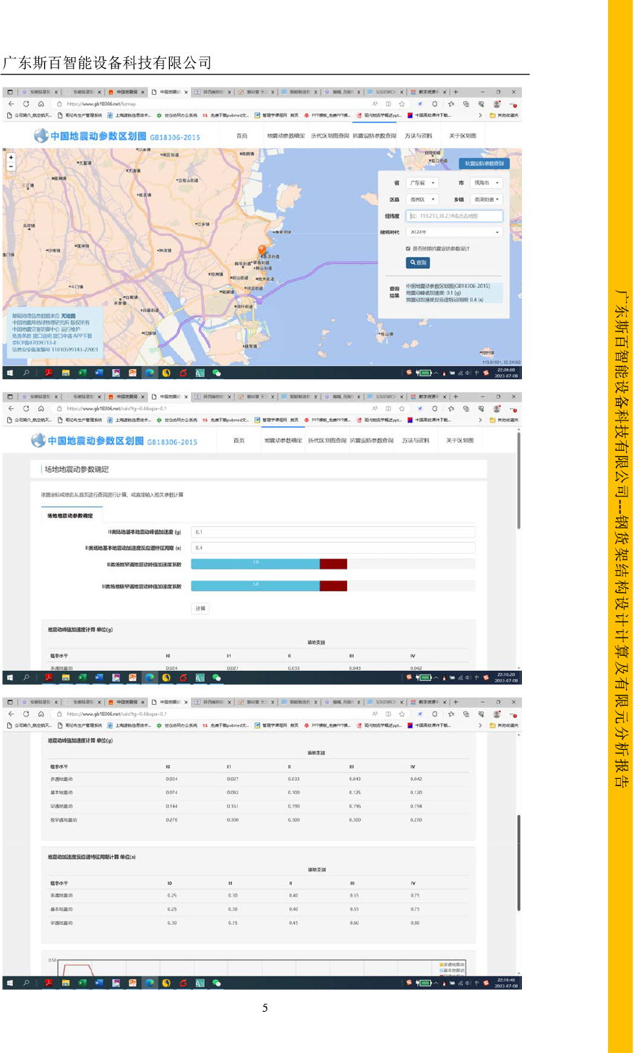The height and width of the screenshot is (1053, 634).
Task: Open a new tab in map screenshot's browser
Action: (x=455, y=92)
